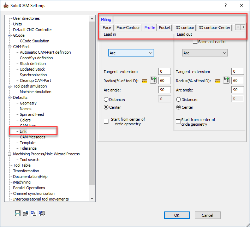Enable the Same as Lead in checkbox
The height and width of the screenshot is (227, 250).
[x=195, y=42]
